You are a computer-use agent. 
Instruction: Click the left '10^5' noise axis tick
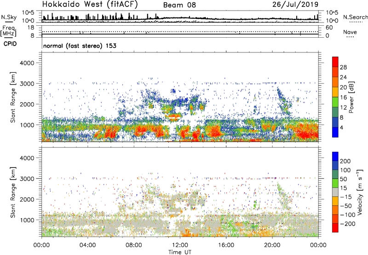28,13
